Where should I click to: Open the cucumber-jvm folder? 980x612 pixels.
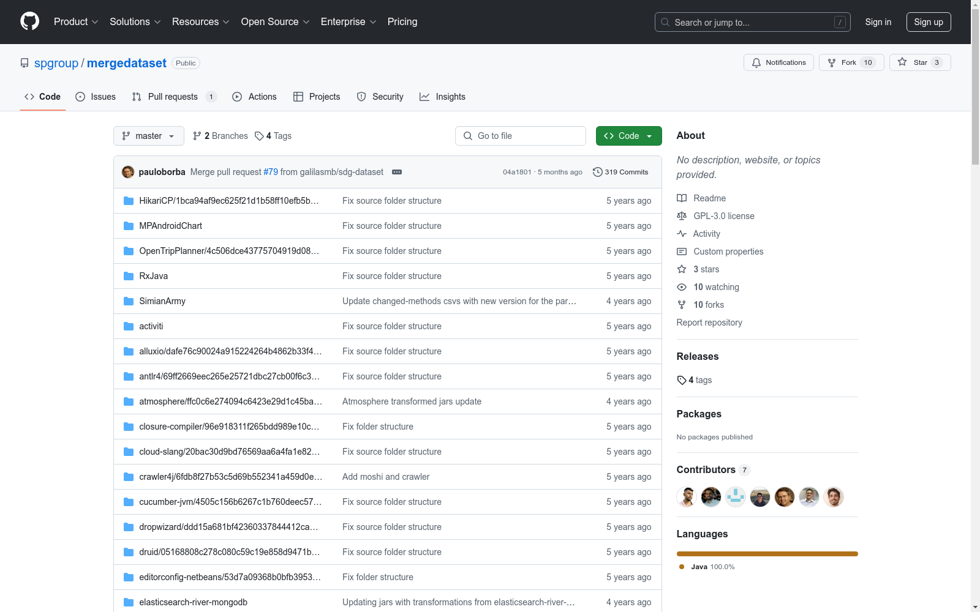tap(230, 502)
